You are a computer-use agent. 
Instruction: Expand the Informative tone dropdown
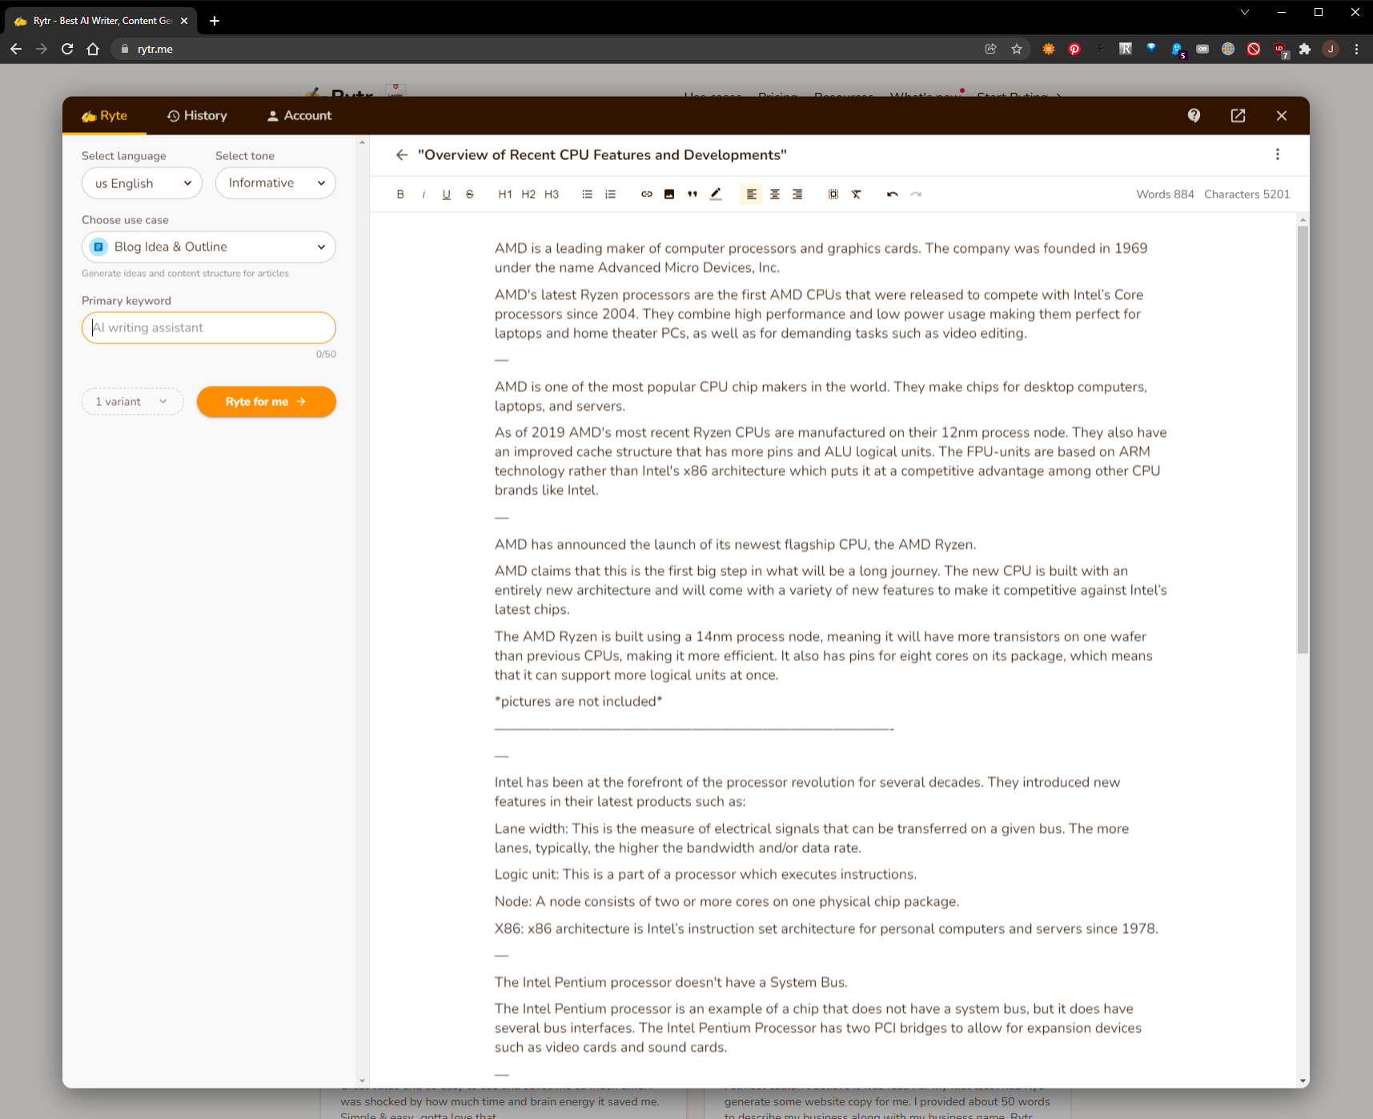click(x=275, y=183)
